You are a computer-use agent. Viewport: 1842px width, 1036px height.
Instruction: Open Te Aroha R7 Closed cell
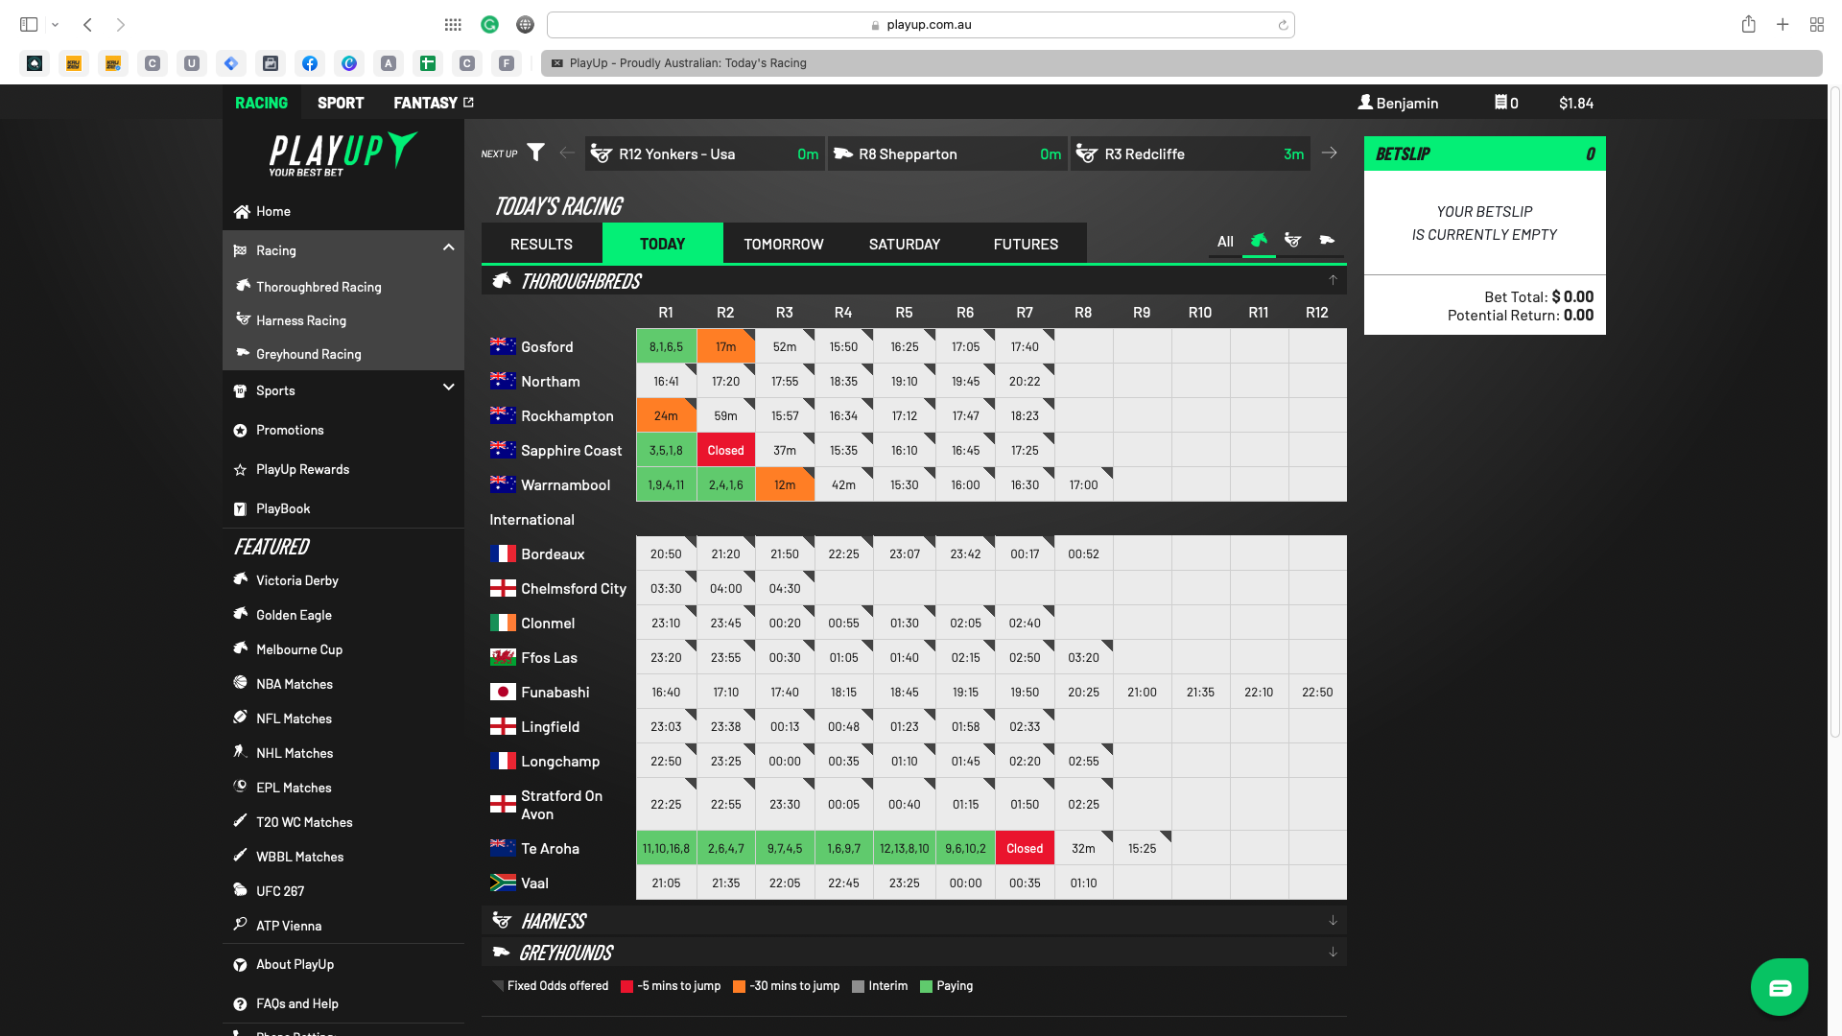[1025, 848]
